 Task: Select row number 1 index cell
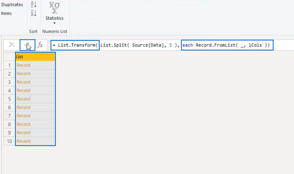point(9,65)
